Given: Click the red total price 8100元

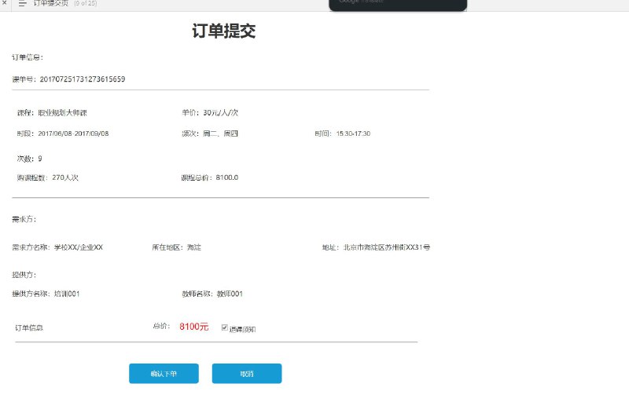Looking at the screenshot, I should point(194,327).
